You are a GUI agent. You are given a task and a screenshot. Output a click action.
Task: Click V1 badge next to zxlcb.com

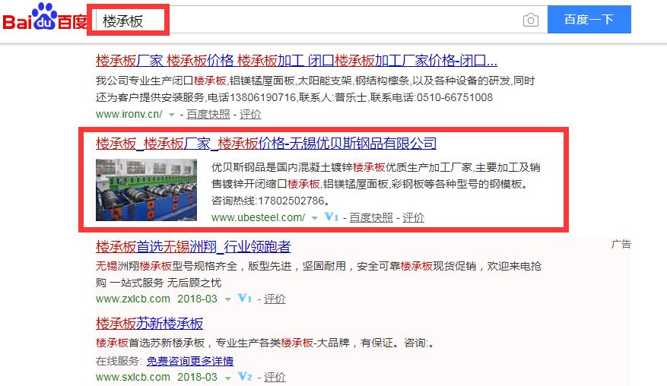coord(245,299)
